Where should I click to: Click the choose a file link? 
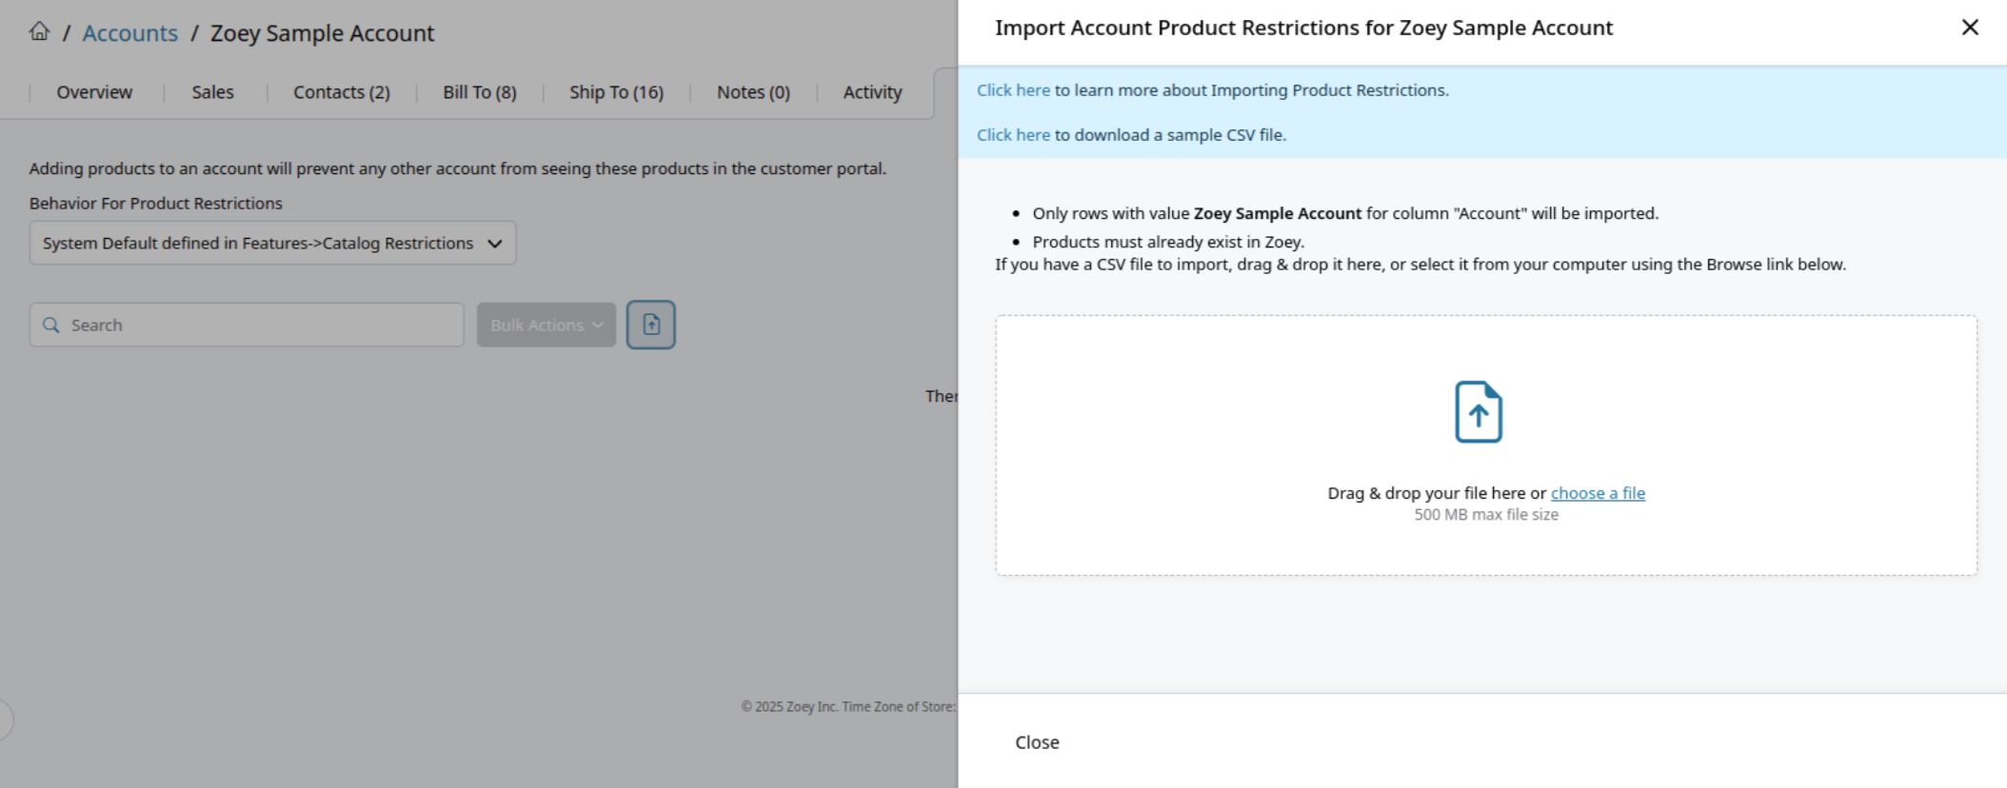pyautogui.click(x=1598, y=493)
